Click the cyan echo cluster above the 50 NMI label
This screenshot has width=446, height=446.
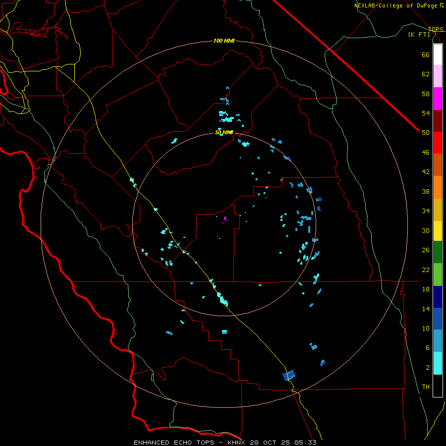click(226, 116)
